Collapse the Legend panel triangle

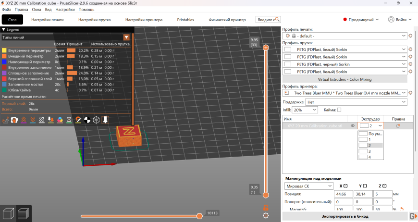pyautogui.click(x=4, y=30)
